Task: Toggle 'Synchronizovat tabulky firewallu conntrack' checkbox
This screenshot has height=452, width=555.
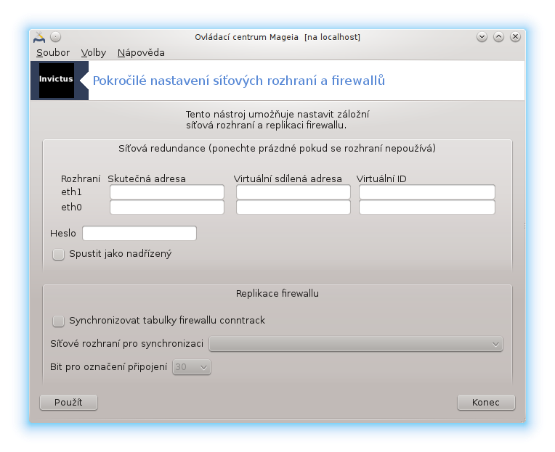Action: pos(59,321)
